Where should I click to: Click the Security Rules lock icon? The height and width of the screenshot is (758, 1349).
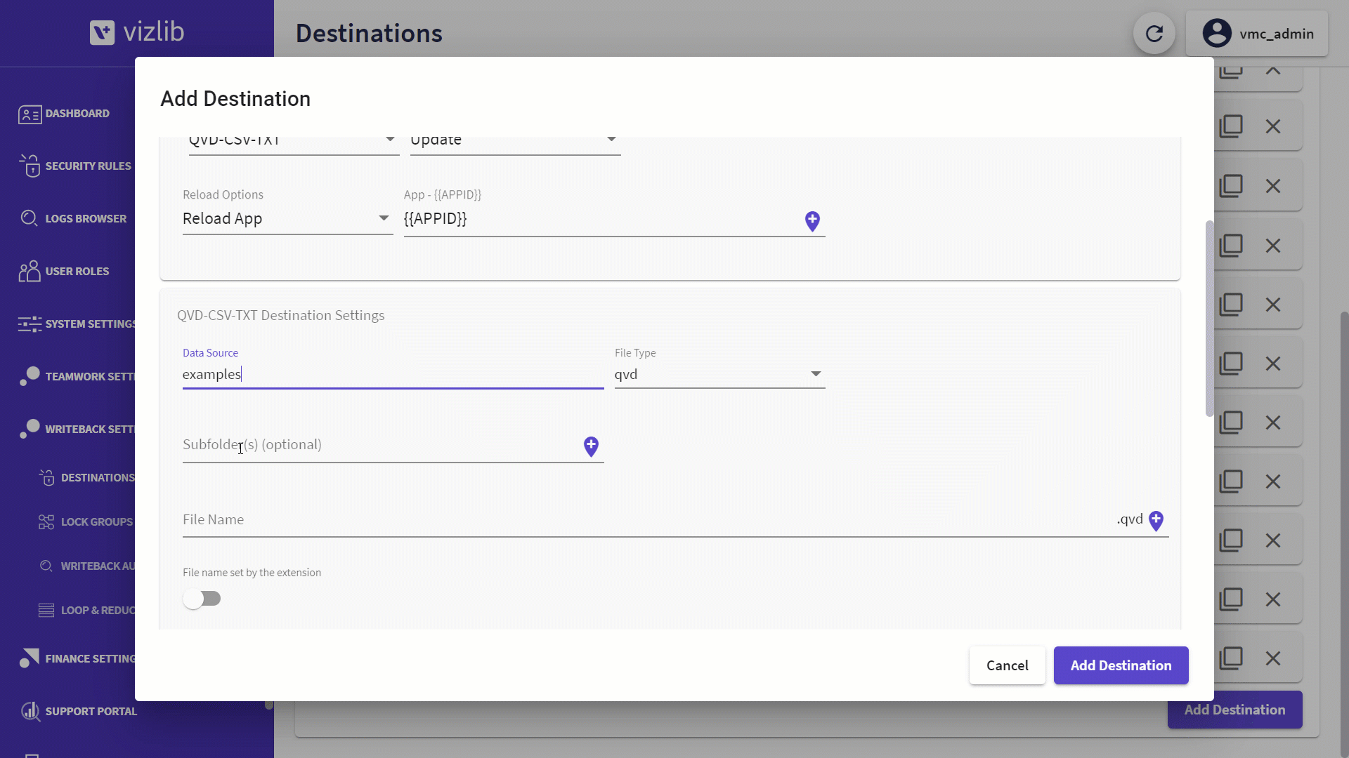[30, 166]
